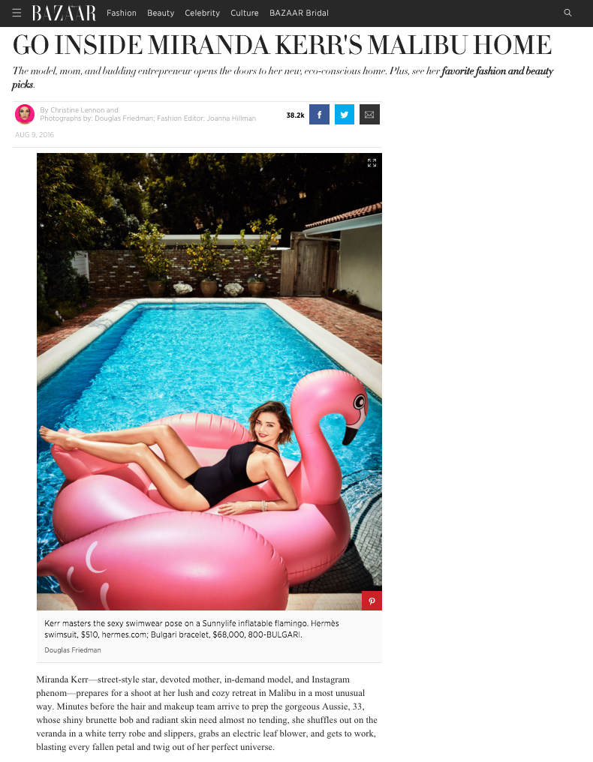The height and width of the screenshot is (762, 593).
Task: Open the Culture menu item
Action: (245, 13)
